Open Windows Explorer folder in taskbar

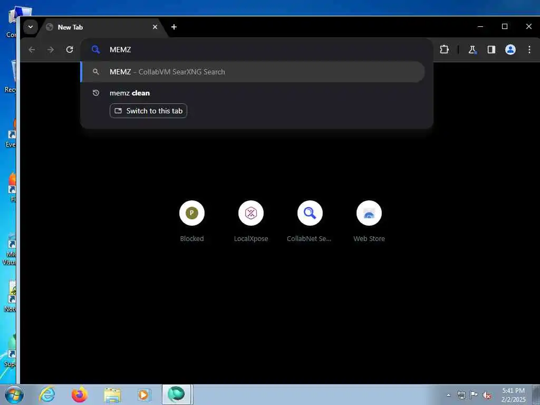[112, 395]
